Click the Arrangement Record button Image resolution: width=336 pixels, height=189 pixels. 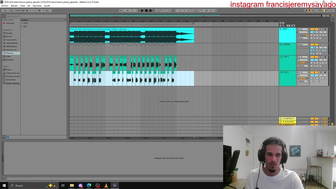150,10
